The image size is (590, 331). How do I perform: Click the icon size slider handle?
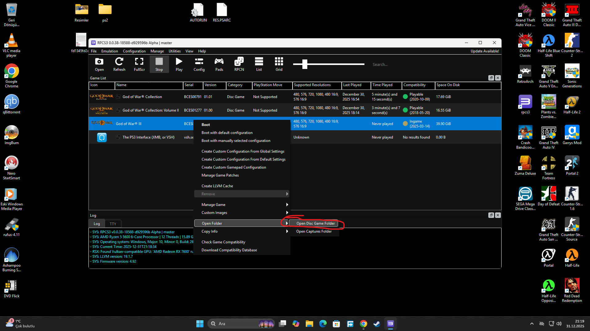(305, 64)
